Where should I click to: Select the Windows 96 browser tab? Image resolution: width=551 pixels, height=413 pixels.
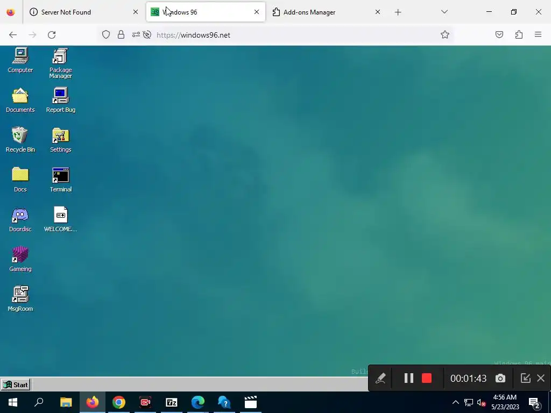(206, 12)
